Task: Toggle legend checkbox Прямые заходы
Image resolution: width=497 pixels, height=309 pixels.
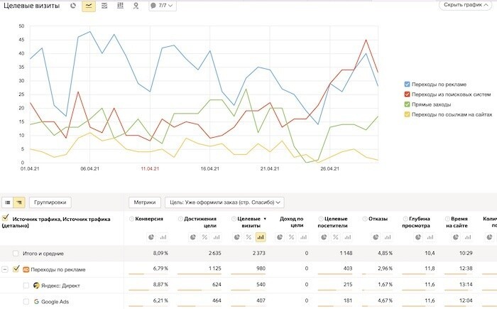Action: click(x=408, y=104)
